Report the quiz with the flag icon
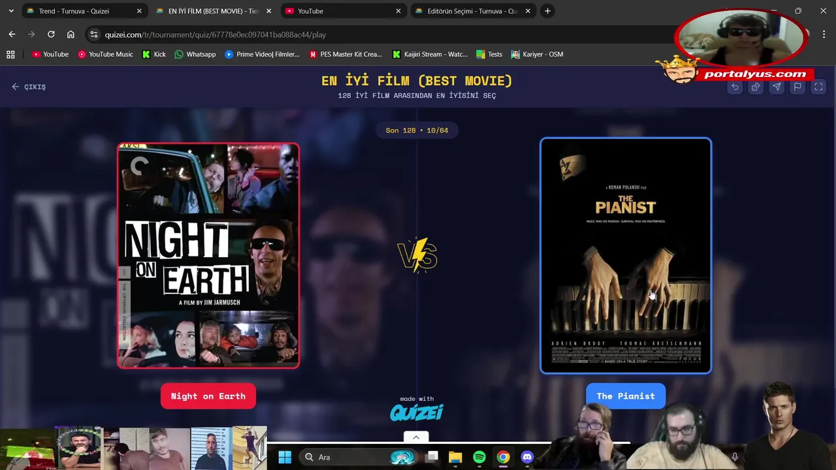Image resolution: width=836 pixels, height=470 pixels. [x=797, y=87]
